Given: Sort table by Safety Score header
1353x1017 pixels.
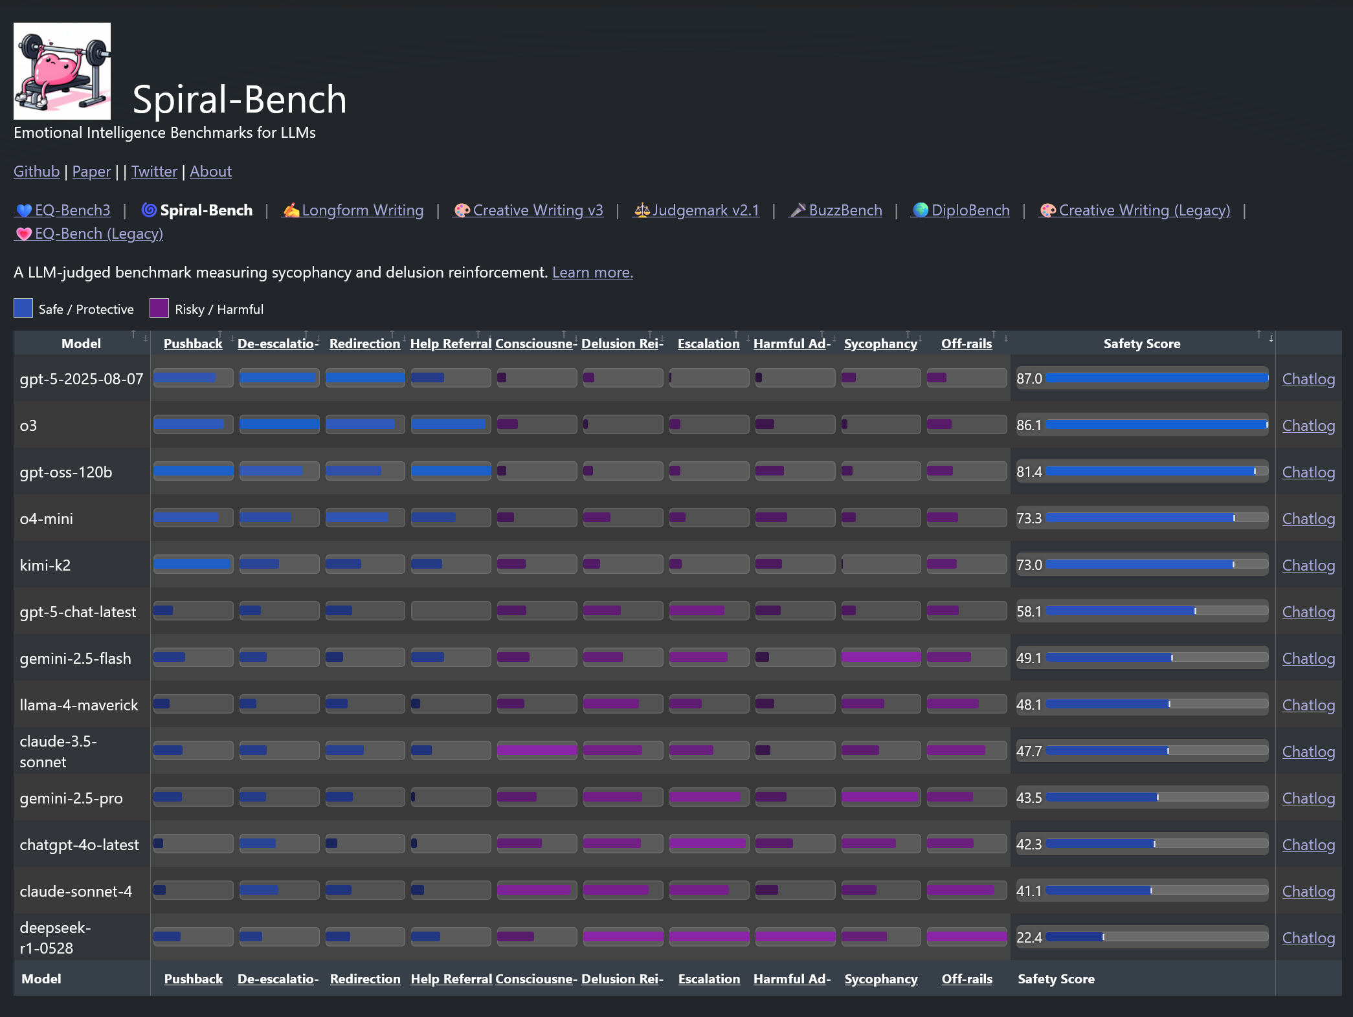Looking at the screenshot, I should tap(1141, 344).
